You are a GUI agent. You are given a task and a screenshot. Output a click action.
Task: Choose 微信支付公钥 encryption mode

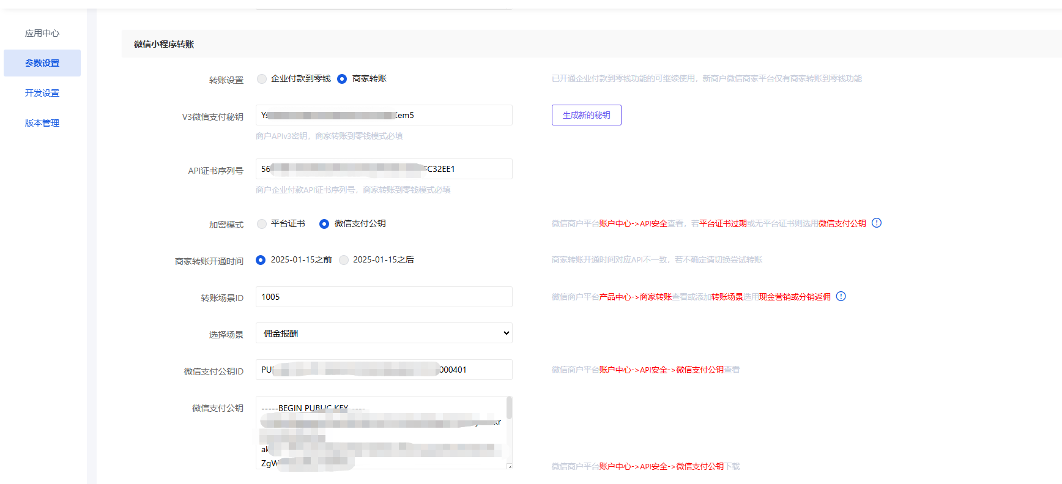pyautogui.click(x=324, y=224)
